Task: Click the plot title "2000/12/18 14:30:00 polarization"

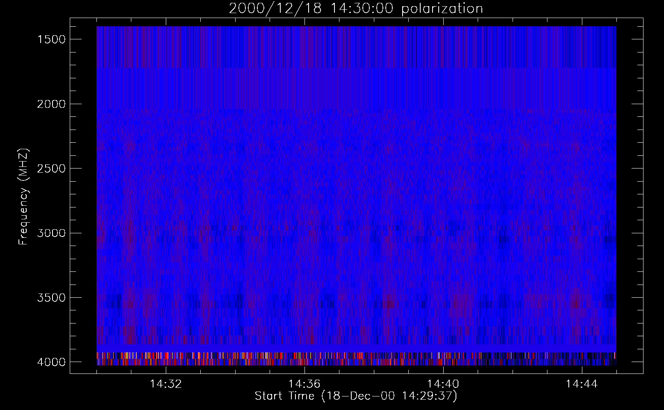Action: pos(356,9)
